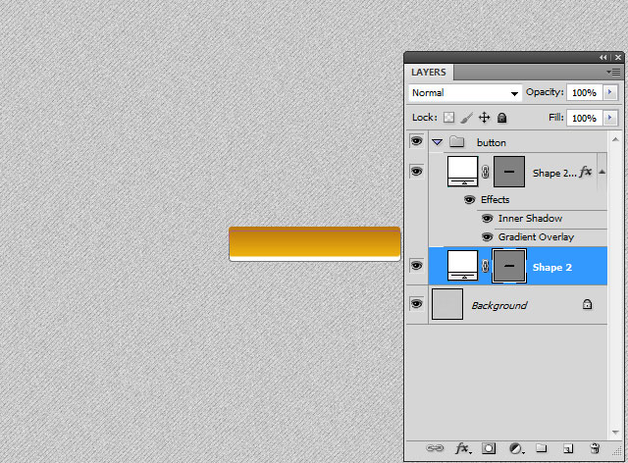Hide the Inner Shadow effect
The height and width of the screenshot is (463, 628).
[x=487, y=219]
